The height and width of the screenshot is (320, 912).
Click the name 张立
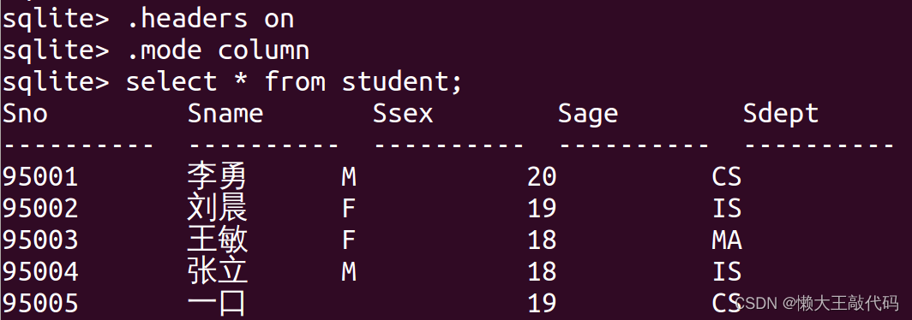(x=217, y=271)
